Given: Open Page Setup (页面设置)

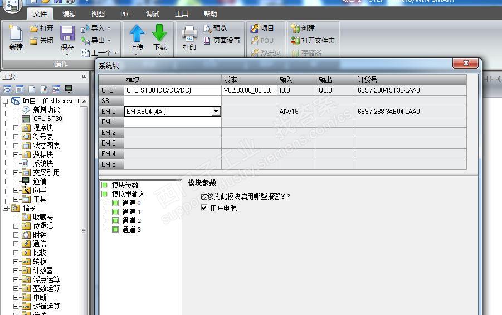Looking at the screenshot, I should click(x=222, y=40).
